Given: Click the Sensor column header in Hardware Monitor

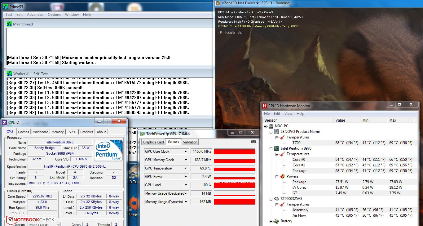Looking at the screenshot, I should pos(297,120).
